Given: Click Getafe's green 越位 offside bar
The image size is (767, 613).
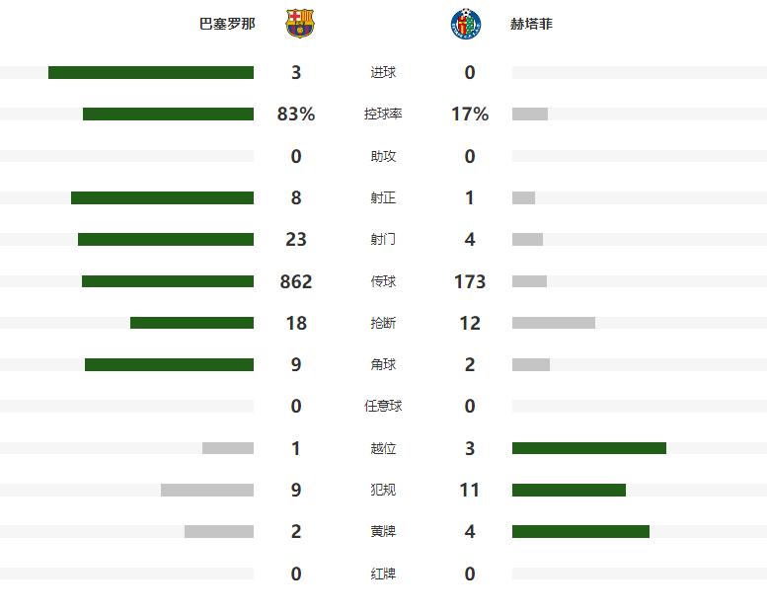Looking at the screenshot, I should [589, 448].
